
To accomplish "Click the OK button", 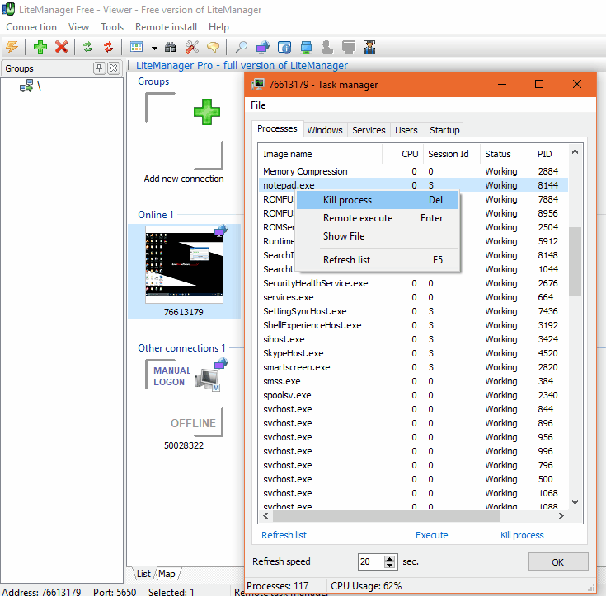I will tap(557, 562).
